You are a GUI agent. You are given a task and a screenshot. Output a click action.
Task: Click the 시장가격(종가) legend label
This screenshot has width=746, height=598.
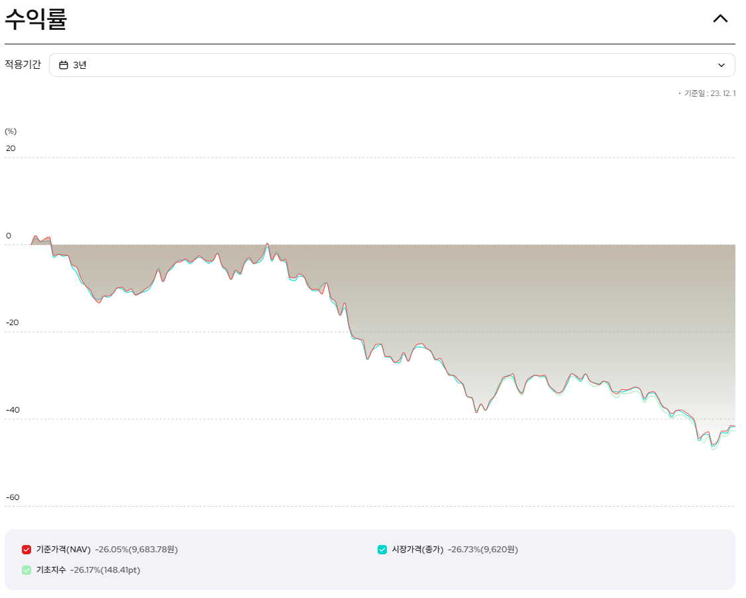tap(417, 550)
